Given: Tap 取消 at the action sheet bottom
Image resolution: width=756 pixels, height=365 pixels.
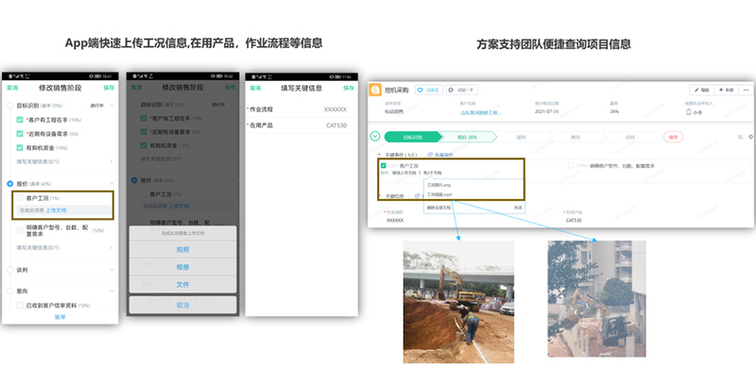Looking at the screenshot, I should (182, 306).
